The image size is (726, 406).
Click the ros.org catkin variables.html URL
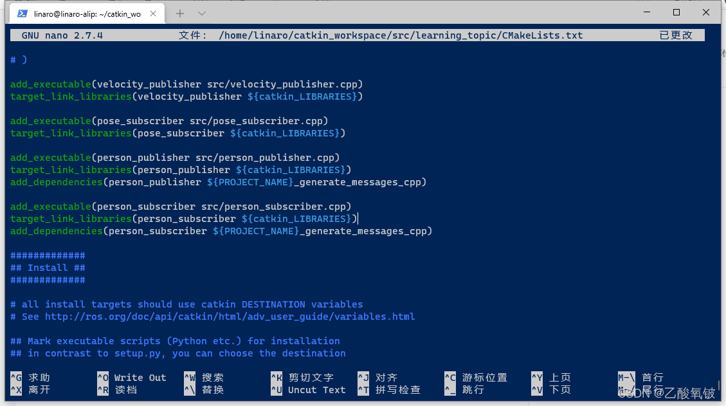tap(230, 317)
